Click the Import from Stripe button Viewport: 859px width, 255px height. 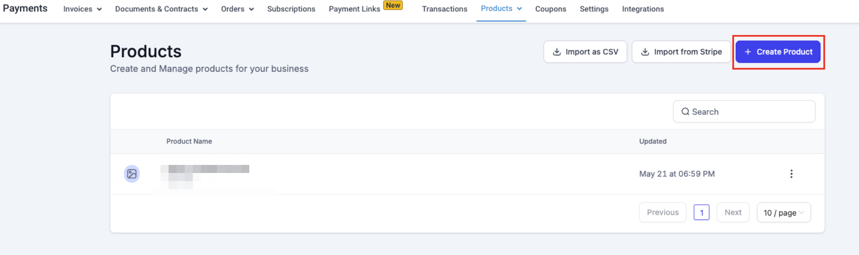pyautogui.click(x=681, y=52)
